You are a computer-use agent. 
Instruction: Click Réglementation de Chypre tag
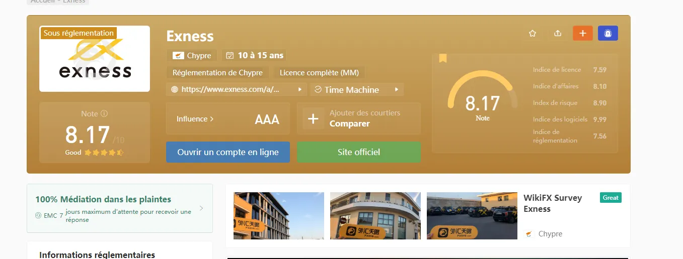(217, 73)
